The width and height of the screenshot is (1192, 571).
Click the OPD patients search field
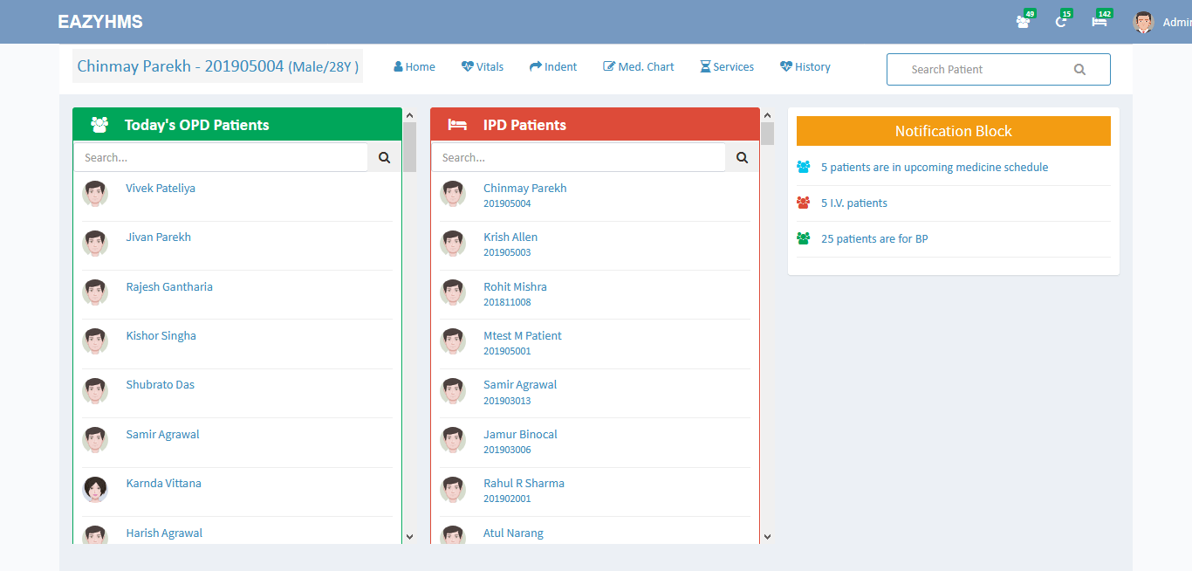tap(221, 158)
